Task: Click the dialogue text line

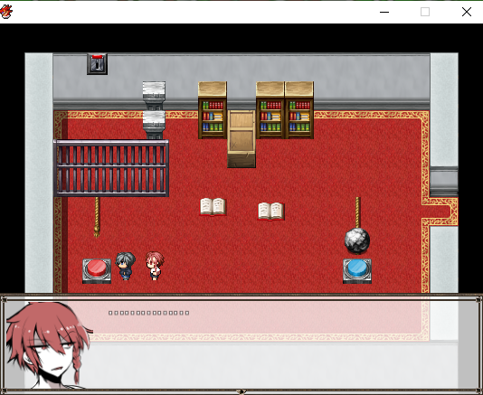Action: pyautogui.click(x=148, y=313)
